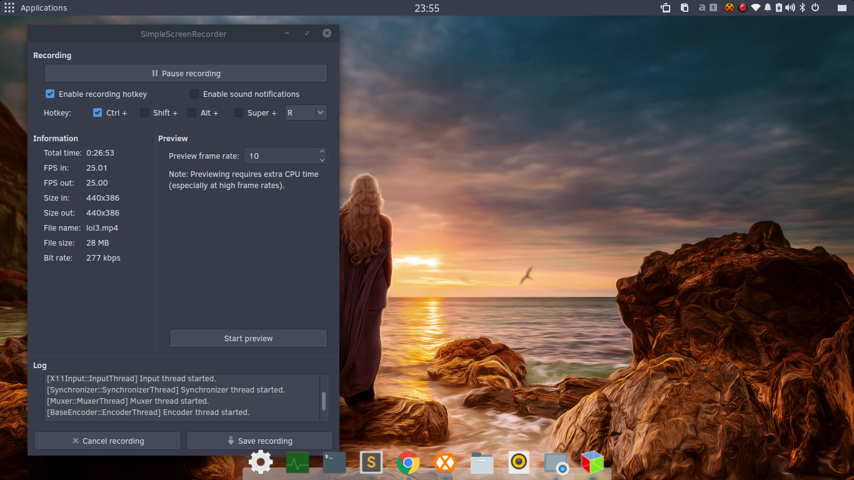854x480 pixels.
Task: Decrease preview frame rate with down arrow
Action: 322,160
